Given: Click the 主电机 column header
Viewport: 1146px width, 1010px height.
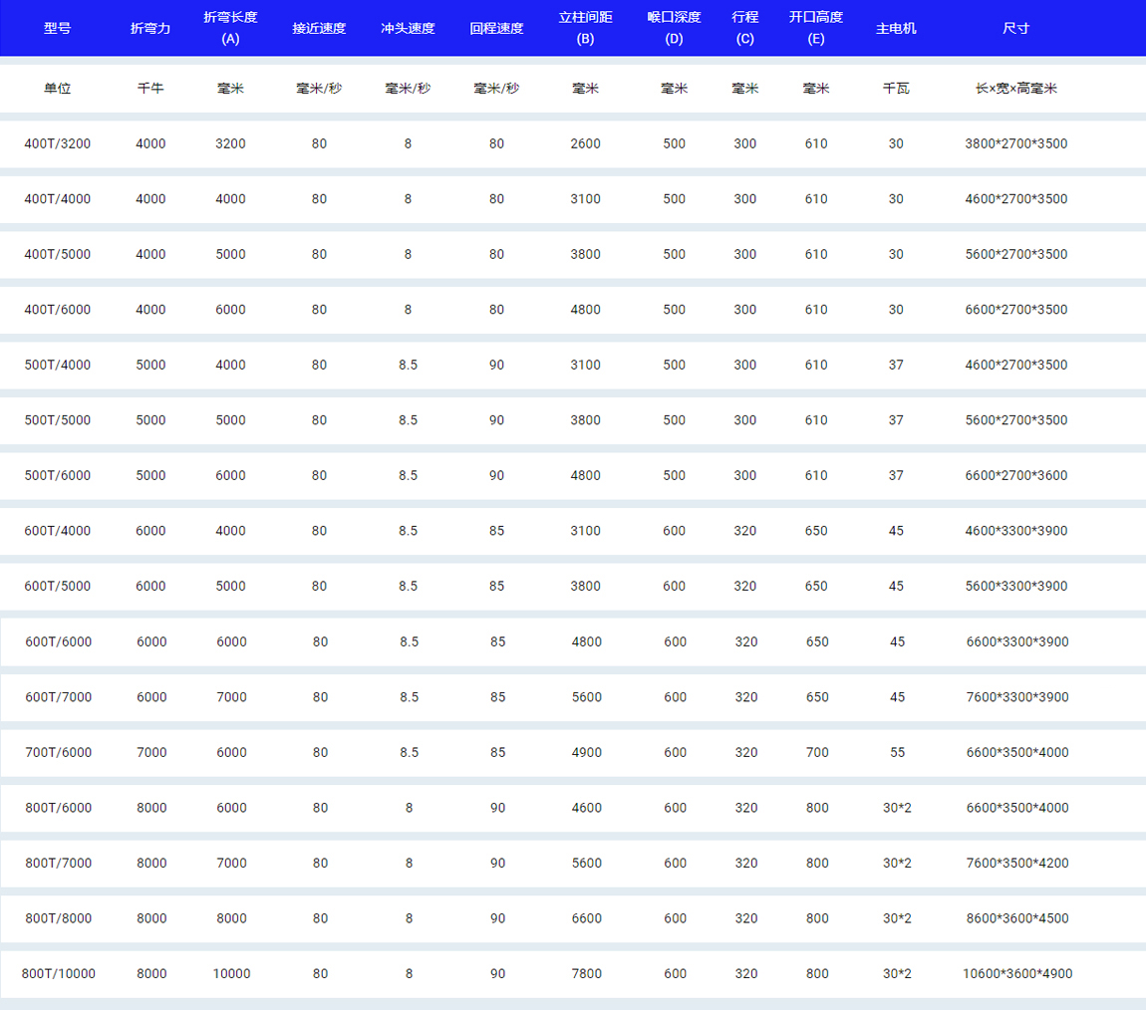Looking at the screenshot, I should 896,28.
